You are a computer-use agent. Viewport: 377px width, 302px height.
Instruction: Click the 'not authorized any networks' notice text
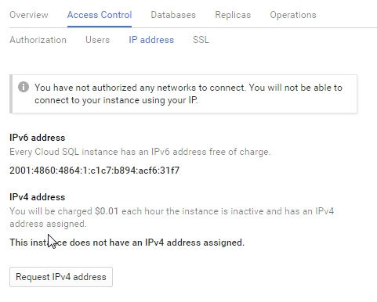[188, 94]
